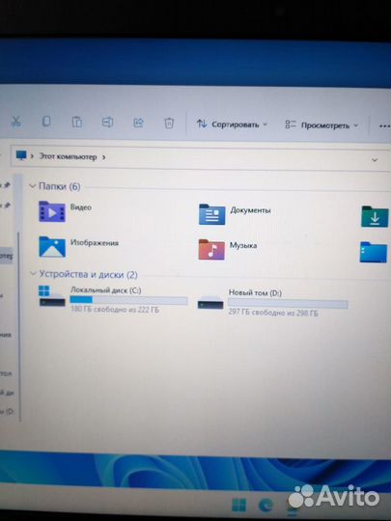Click 297 ГБ свободно из 298 ГБ text
The image size is (391, 521).
273,313
